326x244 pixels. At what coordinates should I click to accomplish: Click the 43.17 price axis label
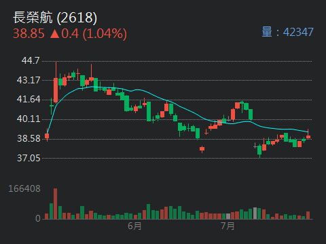[29, 80]
